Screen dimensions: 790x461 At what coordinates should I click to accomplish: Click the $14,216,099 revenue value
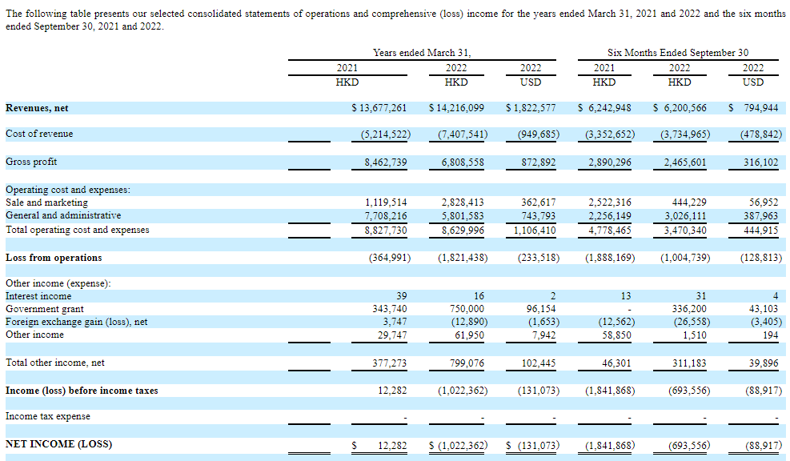(456, 108)
